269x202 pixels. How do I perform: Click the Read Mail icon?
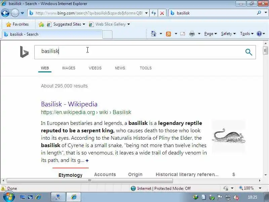tap(183, 34)
